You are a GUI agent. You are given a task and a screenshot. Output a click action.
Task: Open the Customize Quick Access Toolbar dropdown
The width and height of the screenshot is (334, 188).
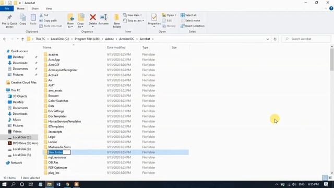click(20, 3)
